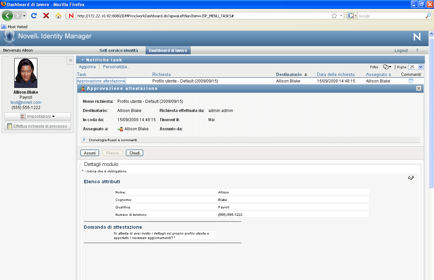Image resolution: width=434 pixels, height=280 pixels.
Task: Select the Dashboard di lavoro tab
Action: point(168,50)
